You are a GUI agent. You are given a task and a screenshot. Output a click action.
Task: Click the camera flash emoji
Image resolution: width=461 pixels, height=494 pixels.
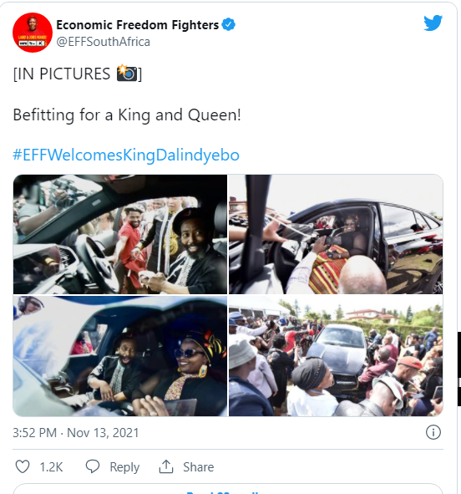pyautogui.click(x=127, y=73)
